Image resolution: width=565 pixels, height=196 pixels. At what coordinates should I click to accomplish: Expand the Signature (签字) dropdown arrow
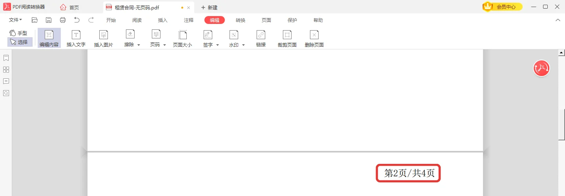click(217, 45)
